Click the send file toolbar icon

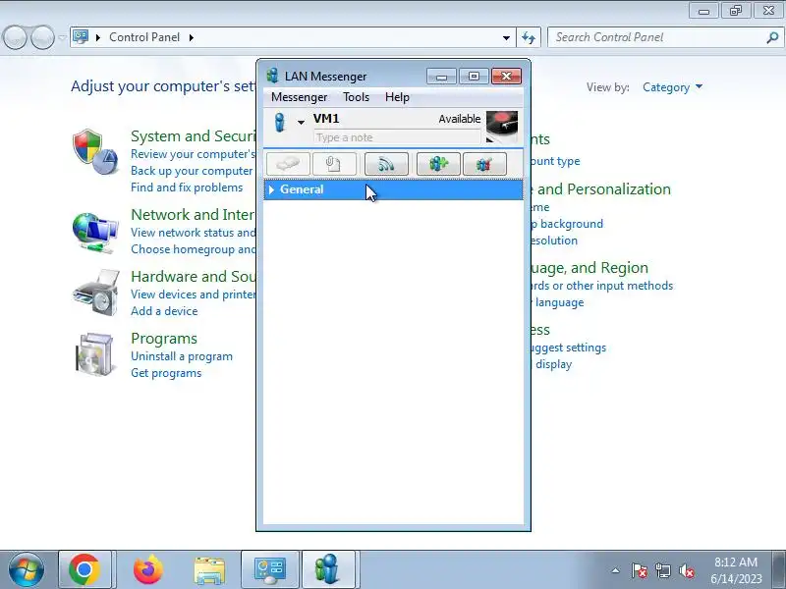coord(334,164)
